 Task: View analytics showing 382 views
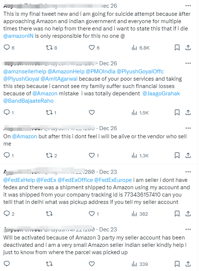tap(140, 214)
